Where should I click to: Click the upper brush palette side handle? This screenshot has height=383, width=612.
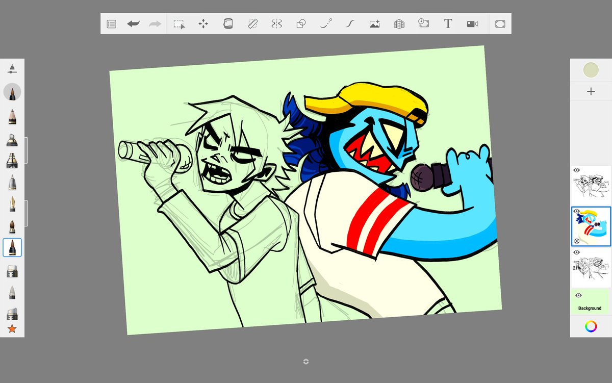click(x=27, y=150)
